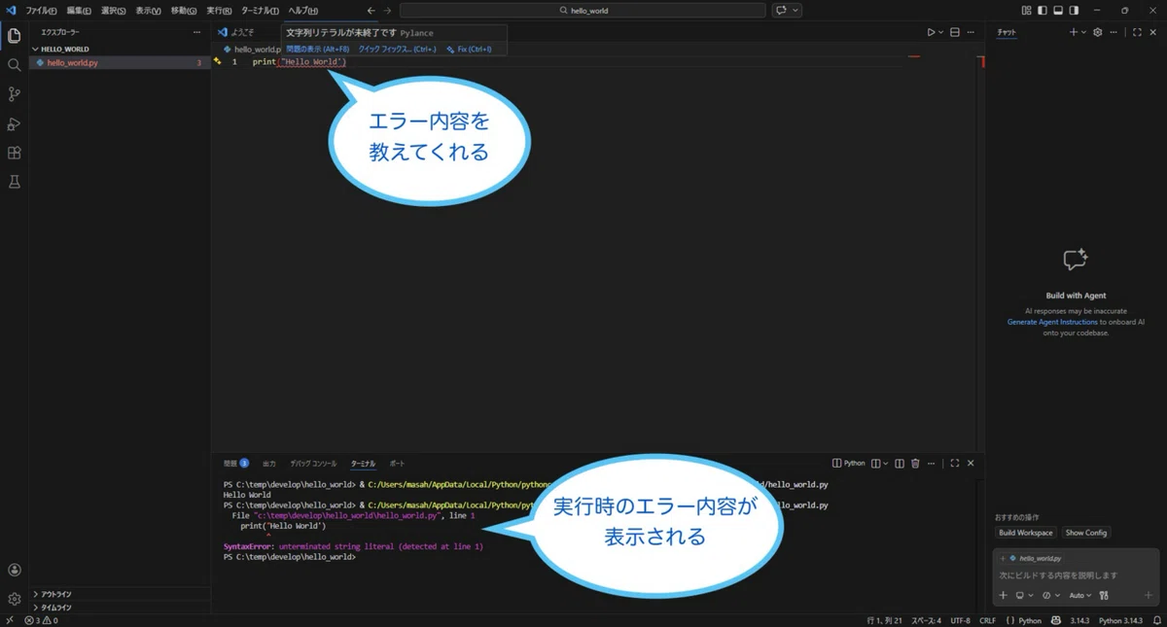Click Generate Agent Instructions link
The width and height of the screenshot is (1167, 627).
pyautogui.click(x=1052, y=322)
